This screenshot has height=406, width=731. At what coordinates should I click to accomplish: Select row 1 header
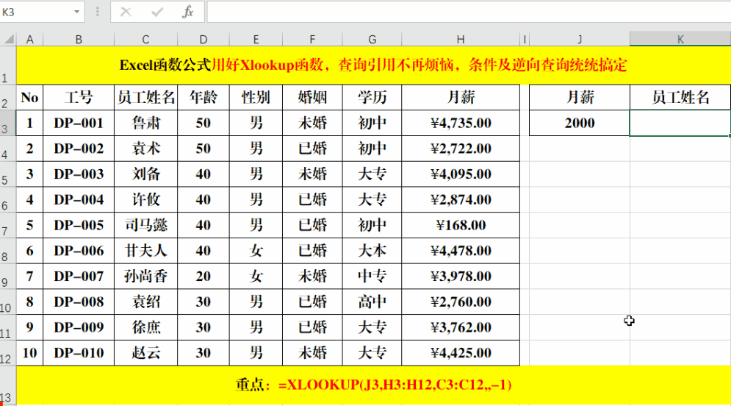8,65
